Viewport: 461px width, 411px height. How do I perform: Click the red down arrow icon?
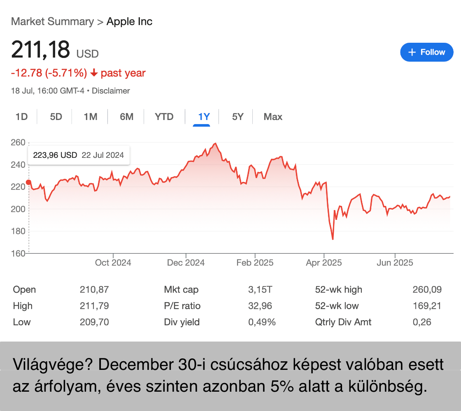coord(94,74)
